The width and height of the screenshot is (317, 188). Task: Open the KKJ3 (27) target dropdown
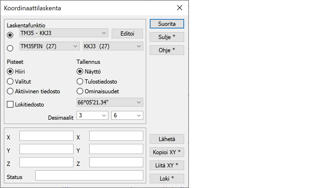(113, 46)
